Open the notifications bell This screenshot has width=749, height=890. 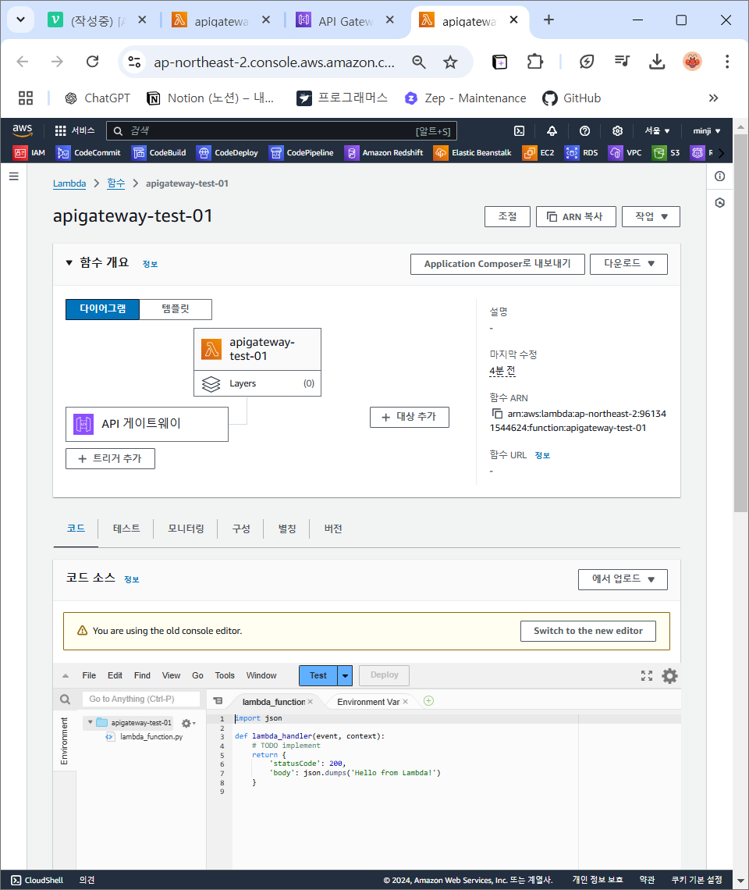[552, 131]
